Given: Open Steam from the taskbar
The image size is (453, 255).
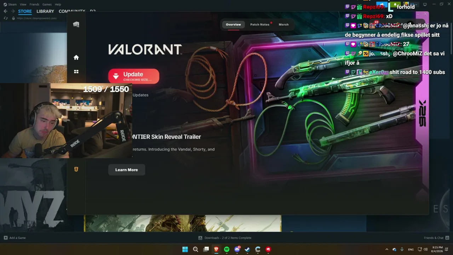Looking at the screenshot, I should pyautogui.click(x=247, y=249).
